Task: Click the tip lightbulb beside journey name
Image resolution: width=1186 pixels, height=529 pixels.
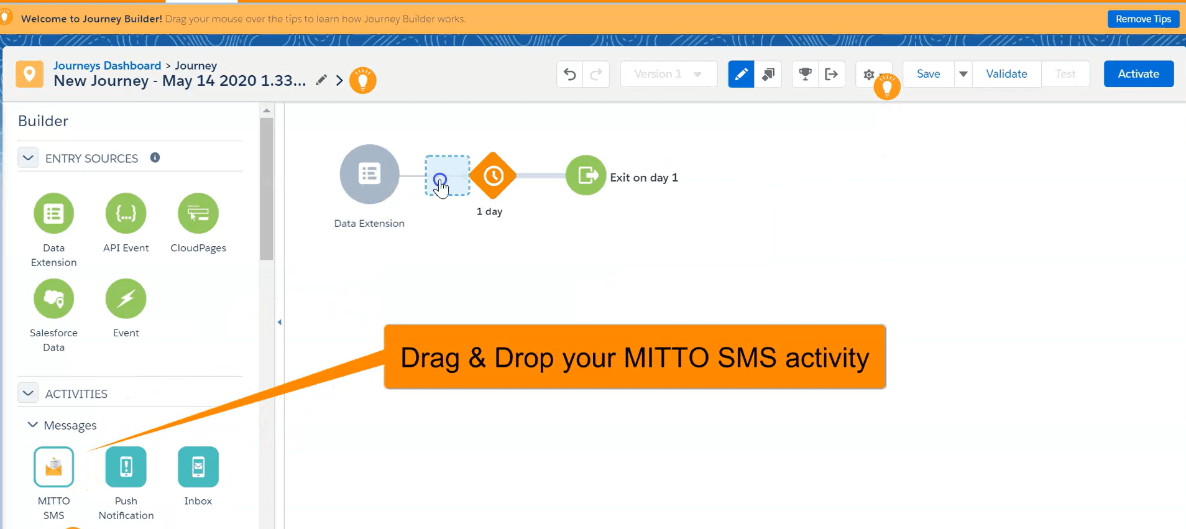Action: coord(363,80)
